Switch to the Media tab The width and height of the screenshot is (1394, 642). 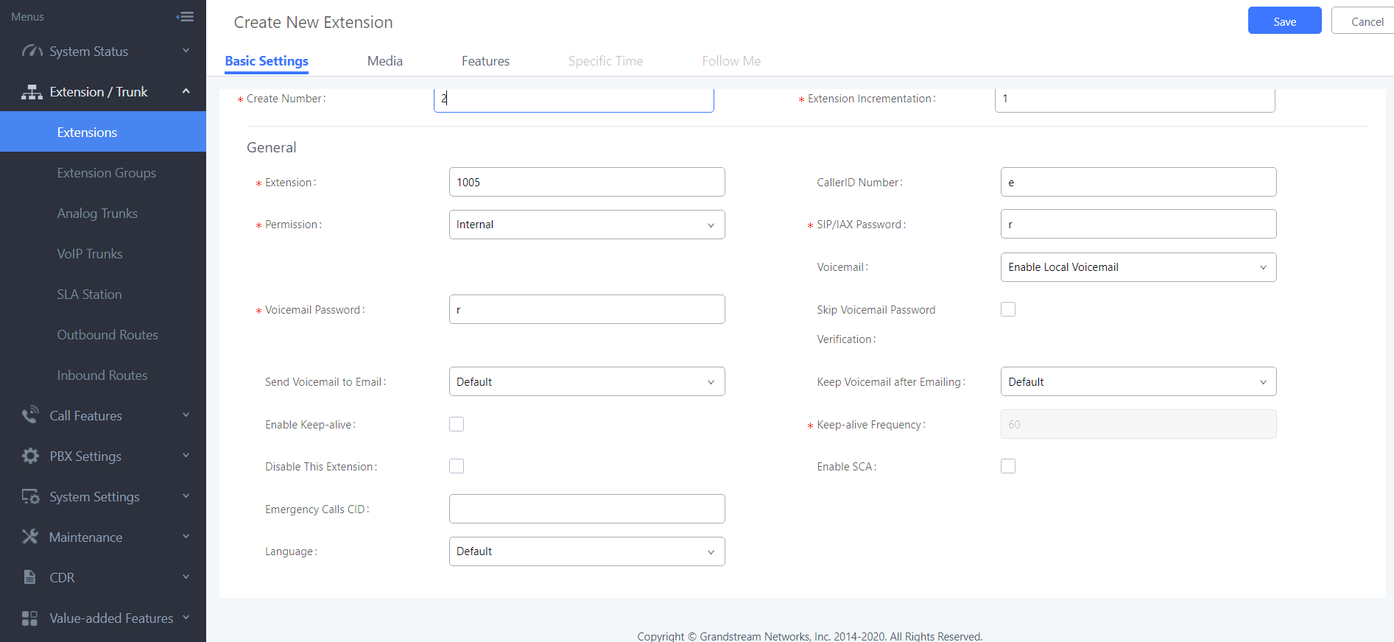(x=384, y=61)
